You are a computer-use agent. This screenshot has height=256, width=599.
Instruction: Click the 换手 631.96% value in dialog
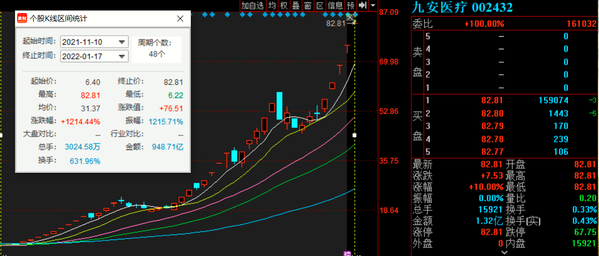point(85,161)
